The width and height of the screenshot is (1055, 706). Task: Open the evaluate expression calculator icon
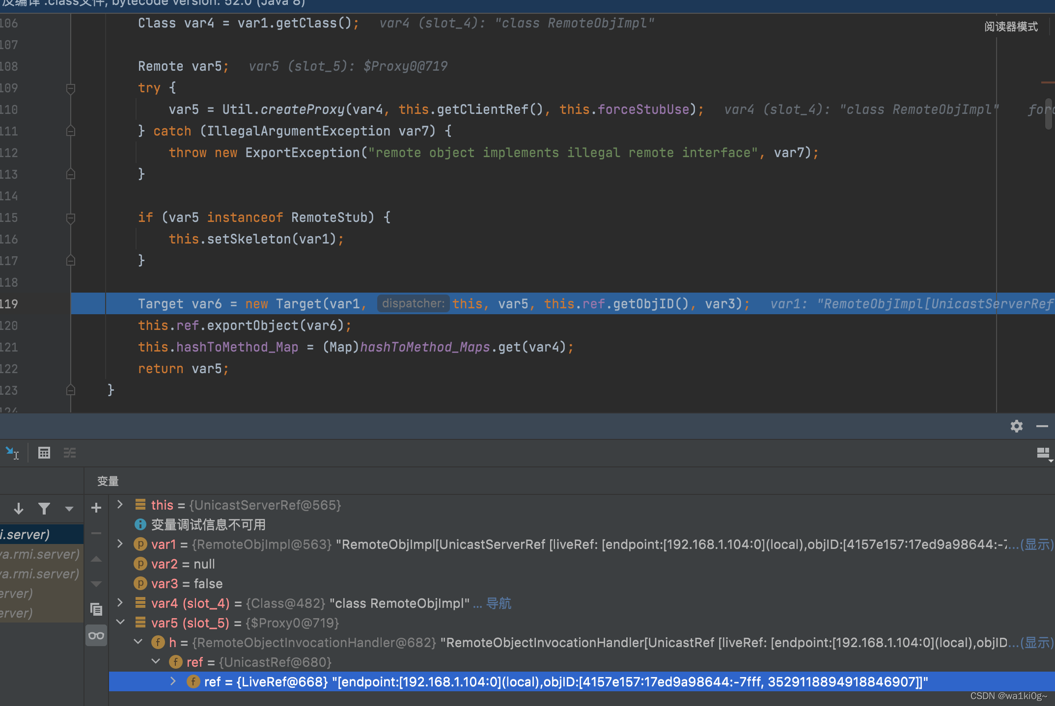tap(44, 453)
